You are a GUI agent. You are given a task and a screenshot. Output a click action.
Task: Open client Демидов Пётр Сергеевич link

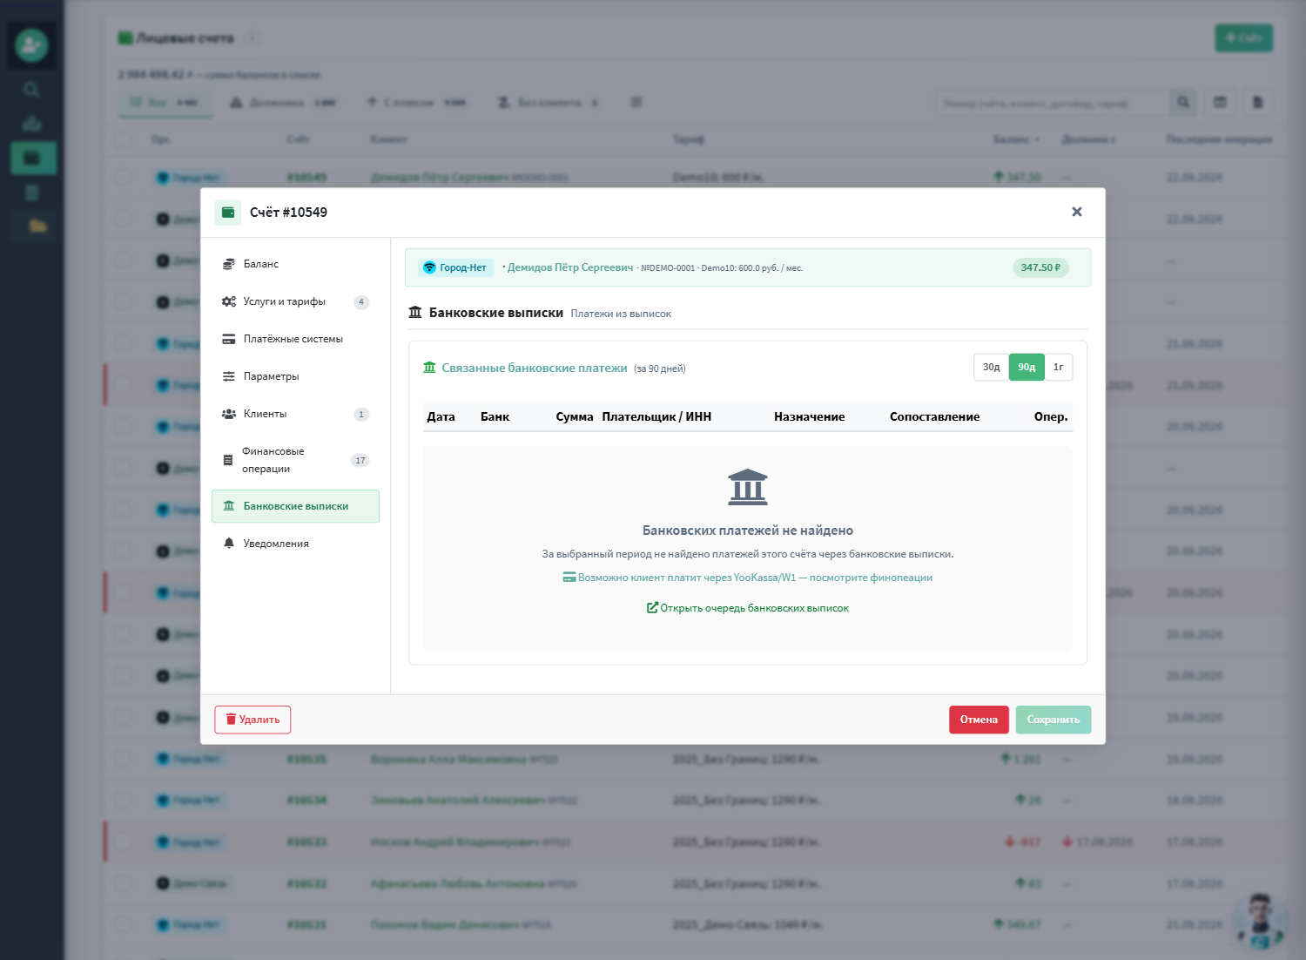pyautogui.click(x=570, y=267)
